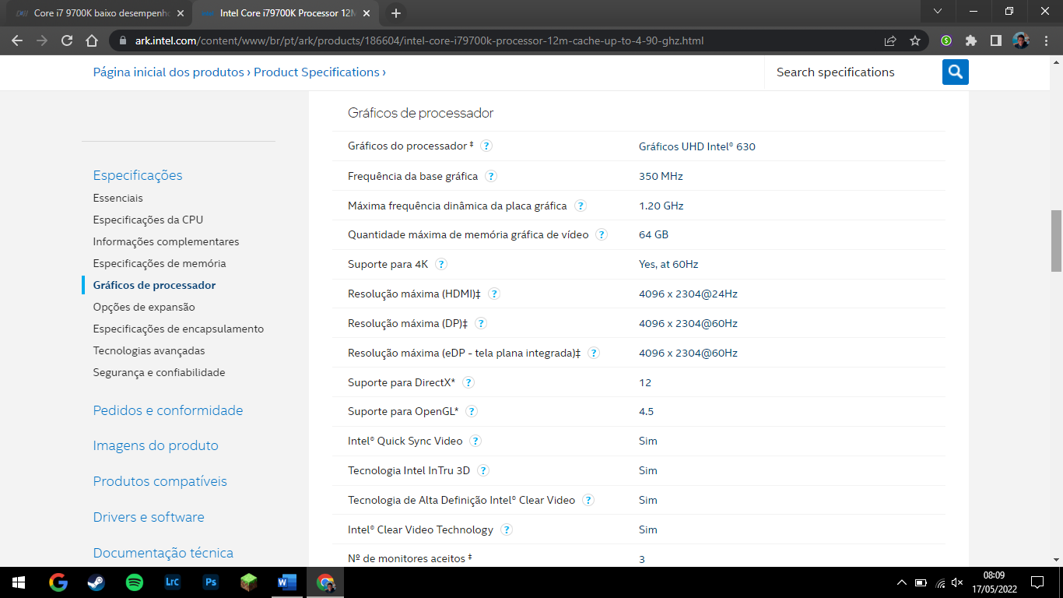
Task: Go back to the previous page
Action: click(17, 40)
